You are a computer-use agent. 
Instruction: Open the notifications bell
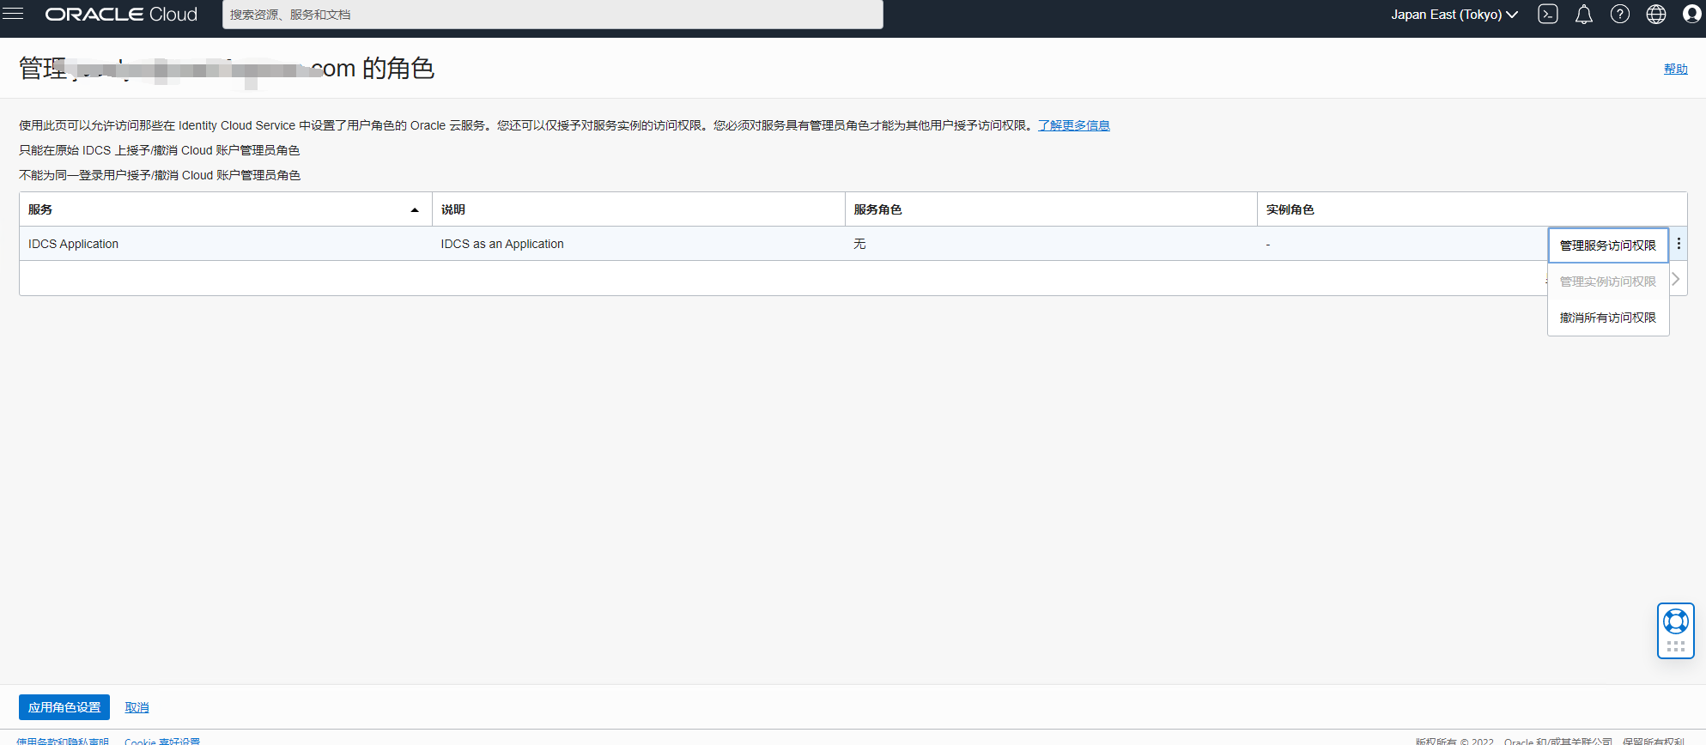pyautogui.click(x=1584, y=15)
